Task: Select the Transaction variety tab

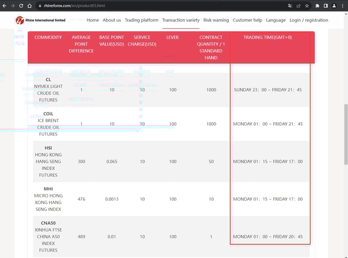Action: (181, 20)
